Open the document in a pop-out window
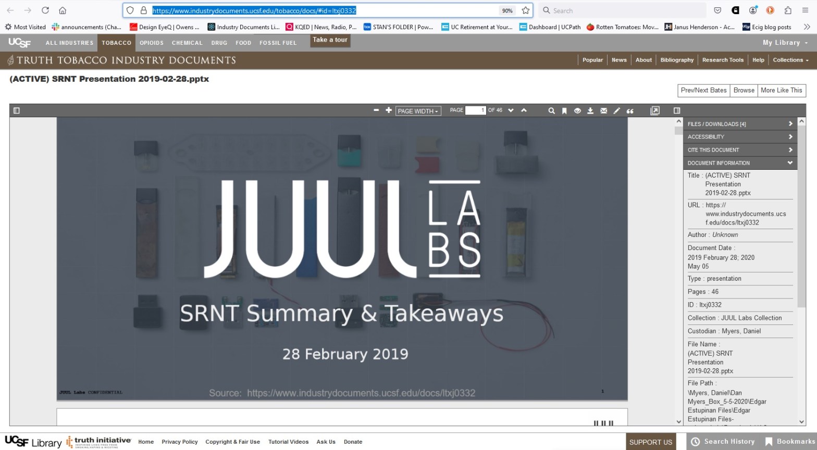 tap(655, 110)
